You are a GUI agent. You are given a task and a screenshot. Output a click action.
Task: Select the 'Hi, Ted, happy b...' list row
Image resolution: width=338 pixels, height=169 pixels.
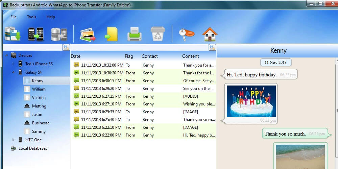144,135
